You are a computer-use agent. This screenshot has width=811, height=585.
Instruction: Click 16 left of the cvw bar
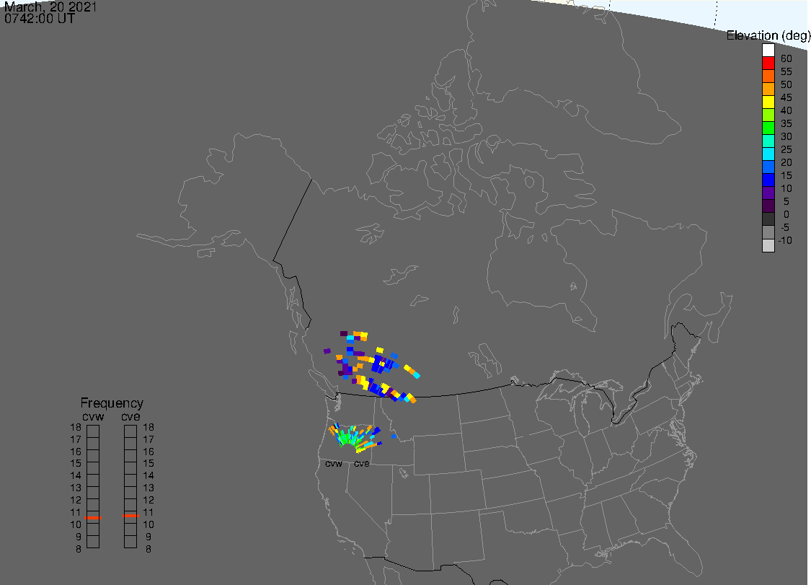click(76, 452)
